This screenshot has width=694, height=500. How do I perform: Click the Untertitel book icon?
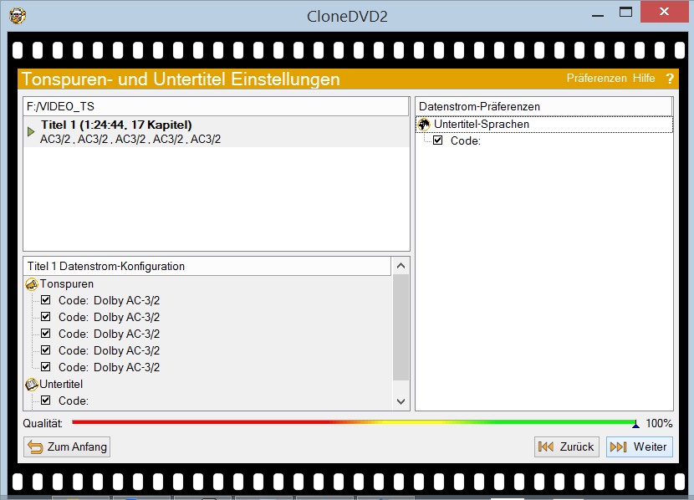(32, 384)
